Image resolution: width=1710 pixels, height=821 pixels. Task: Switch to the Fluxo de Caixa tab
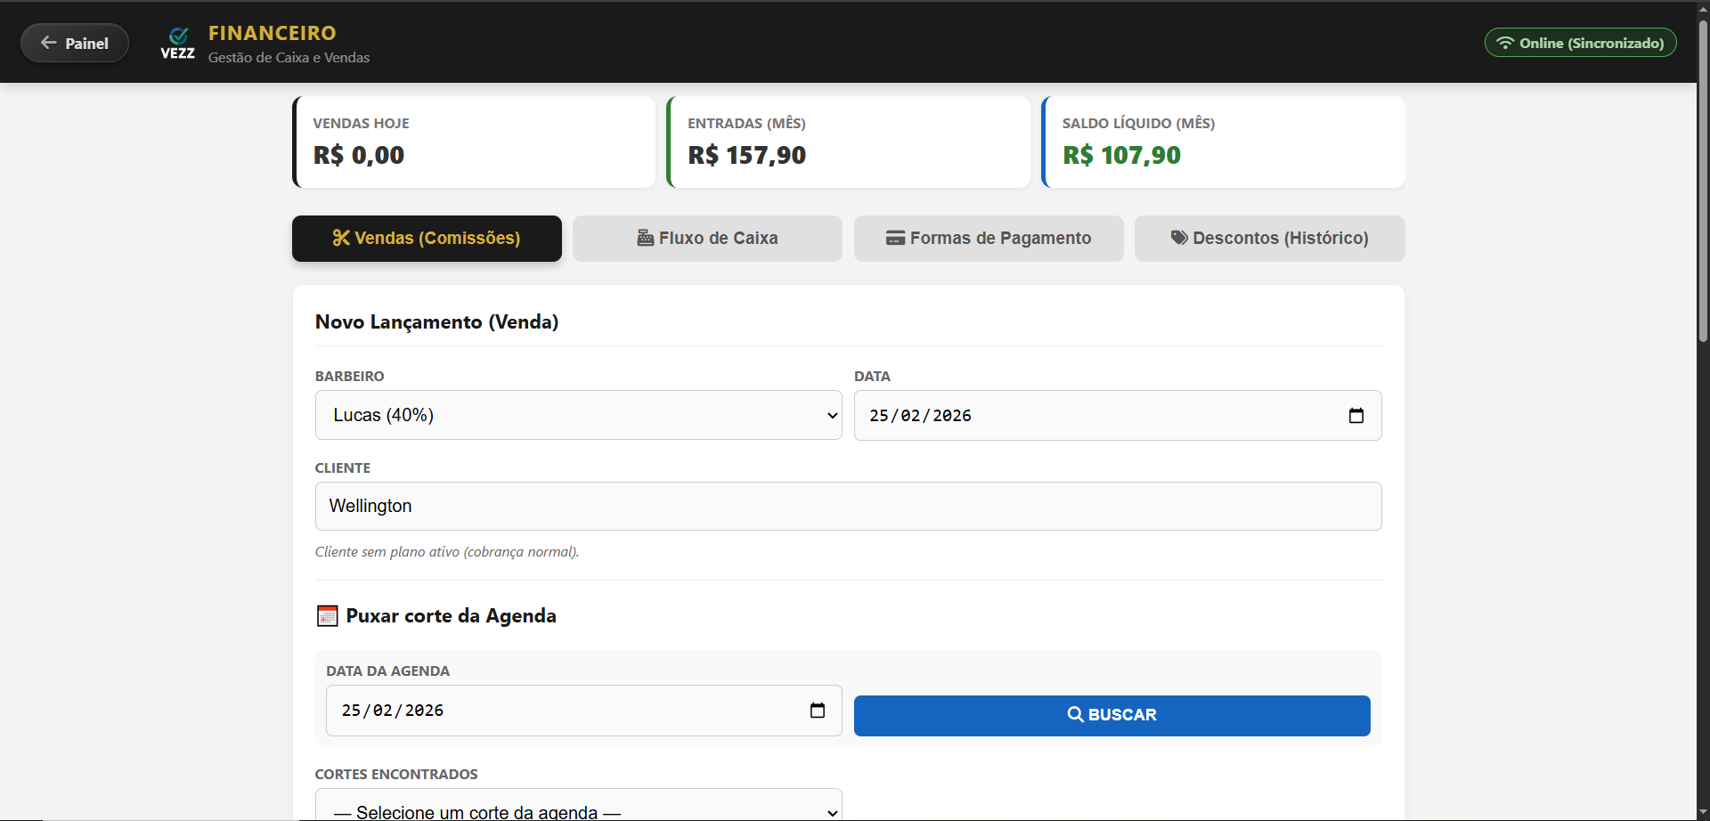[707, 238]
